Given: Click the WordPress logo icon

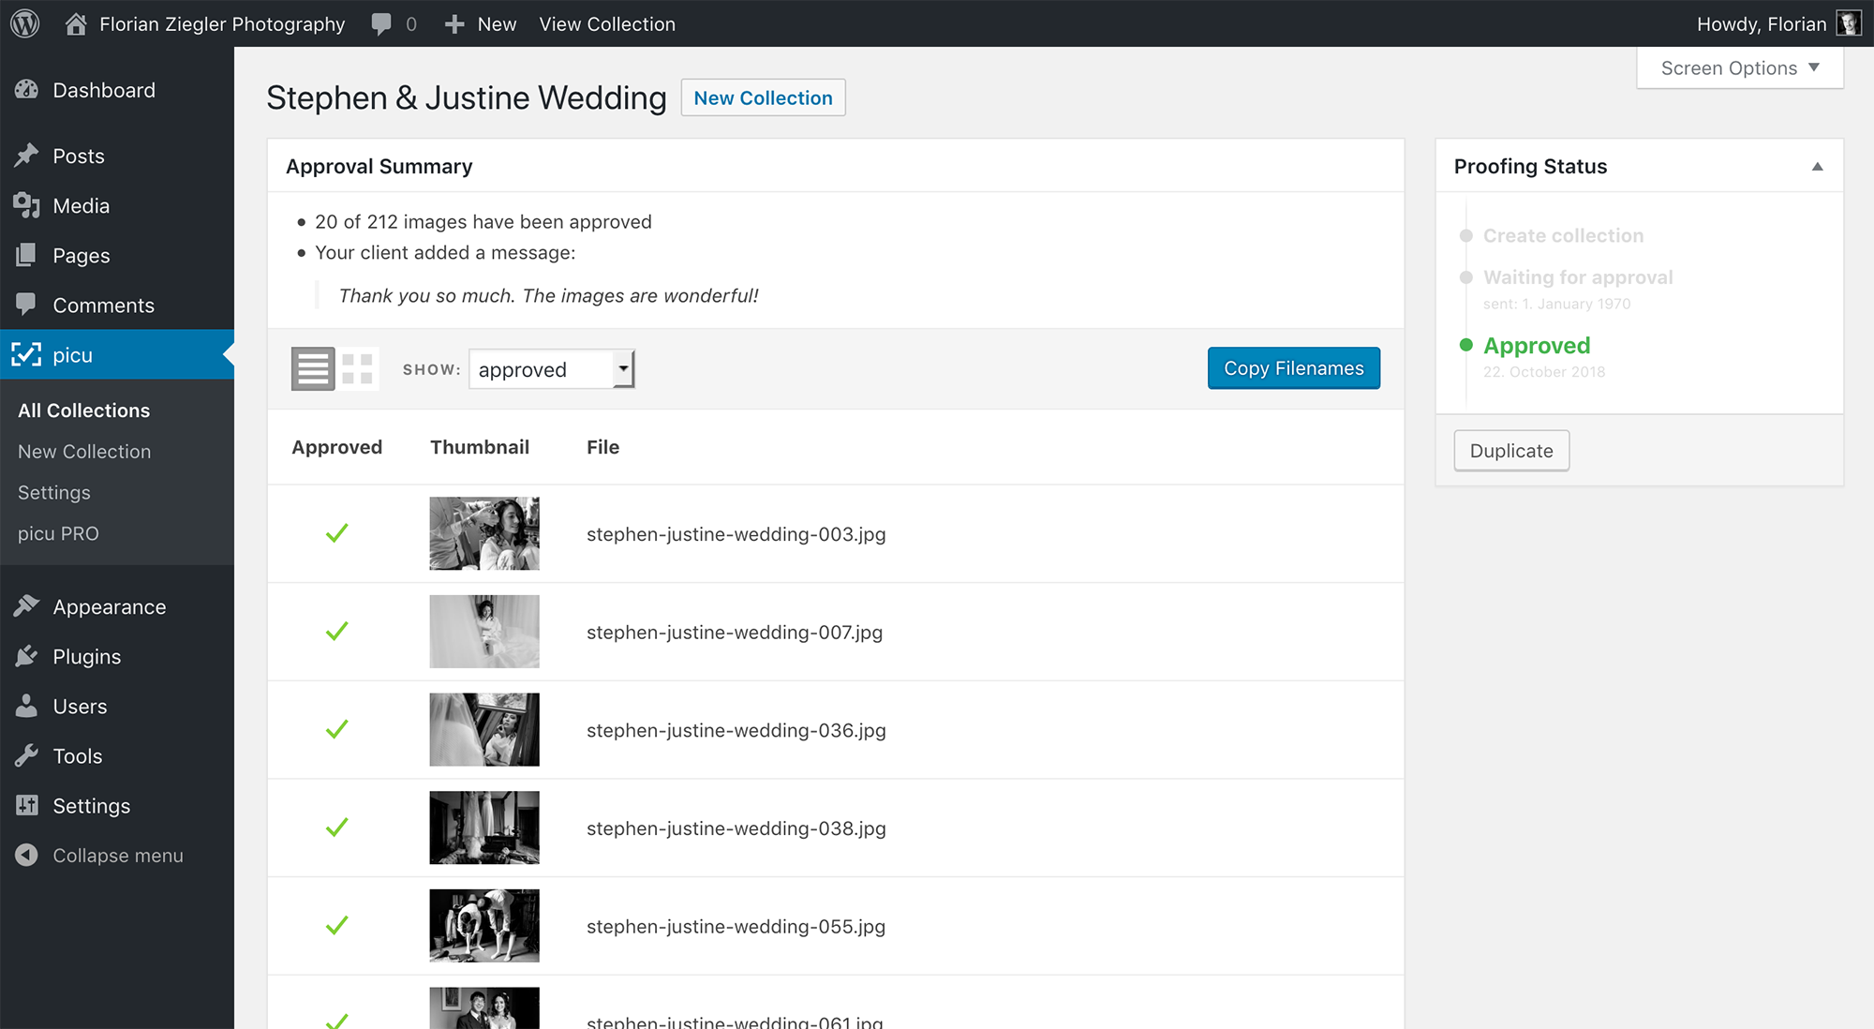Looking at the screenshot, I should [25, 23].
